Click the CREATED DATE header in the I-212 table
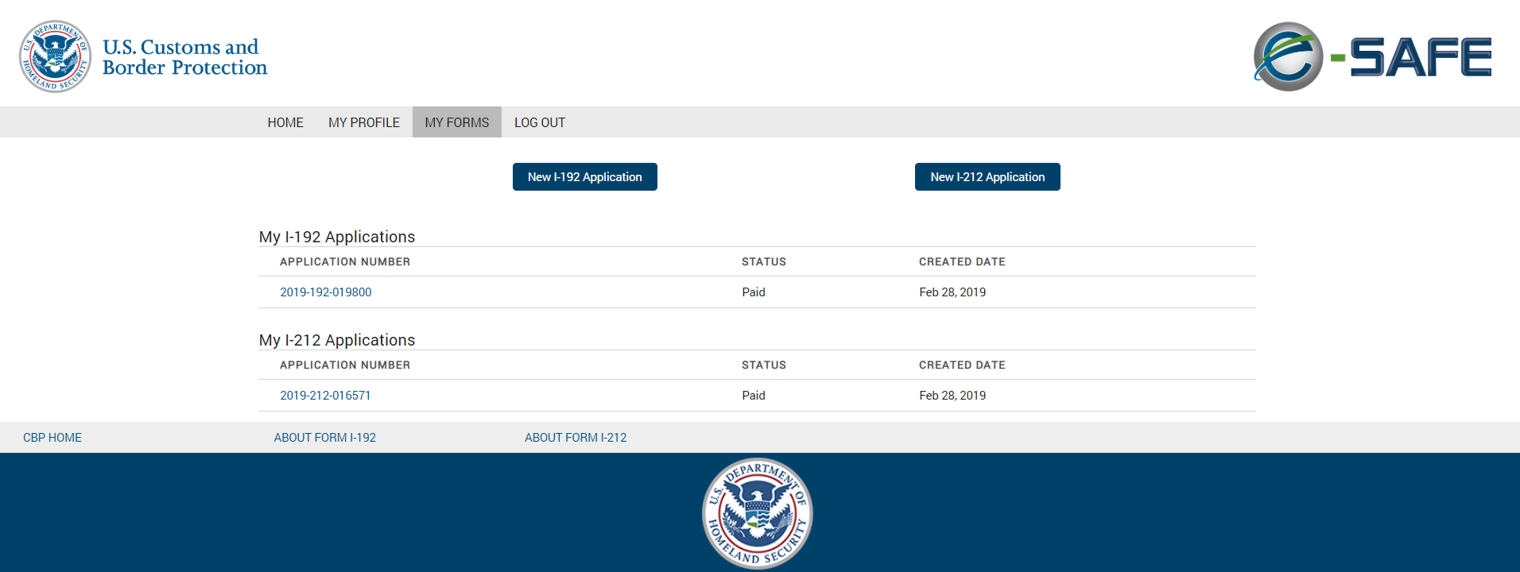The height and width of the screenshot is (572, 1520). coord(962,365)
